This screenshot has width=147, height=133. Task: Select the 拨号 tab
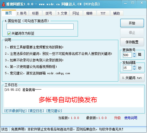49,13
